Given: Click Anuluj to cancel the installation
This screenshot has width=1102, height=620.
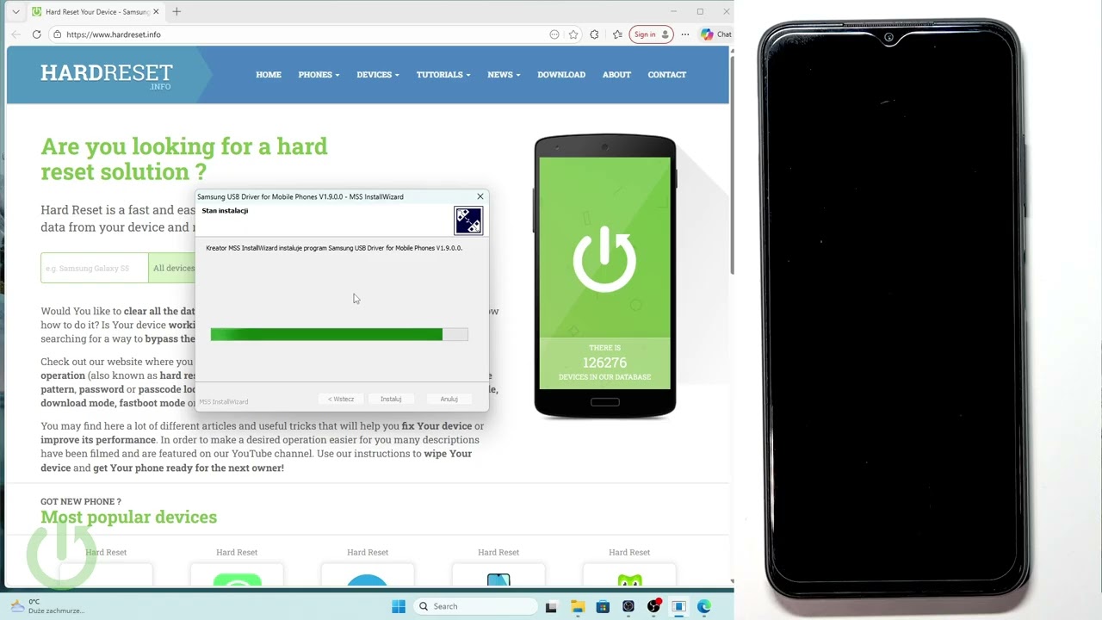Looking at the screenshot, I should point(449,399).
